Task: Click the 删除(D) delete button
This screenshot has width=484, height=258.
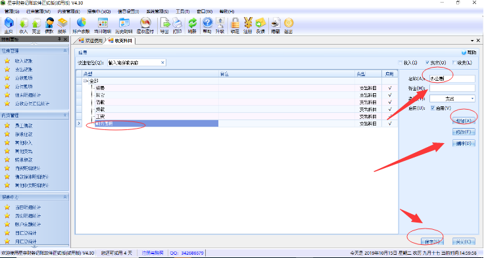Action: [464, 143]
